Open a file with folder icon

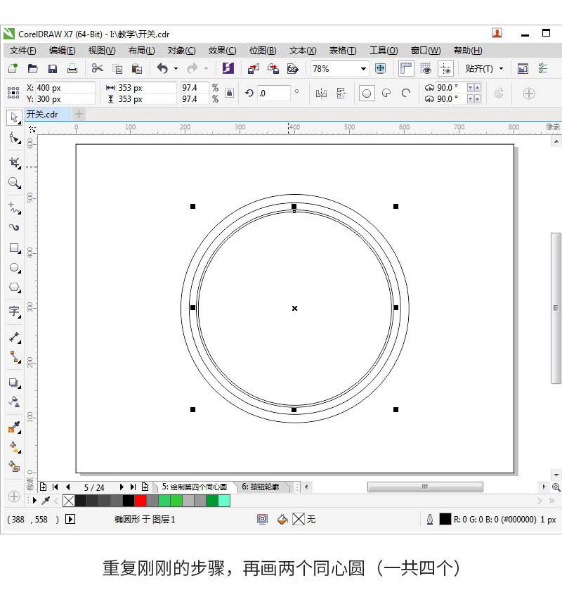[x=33, y=68]
